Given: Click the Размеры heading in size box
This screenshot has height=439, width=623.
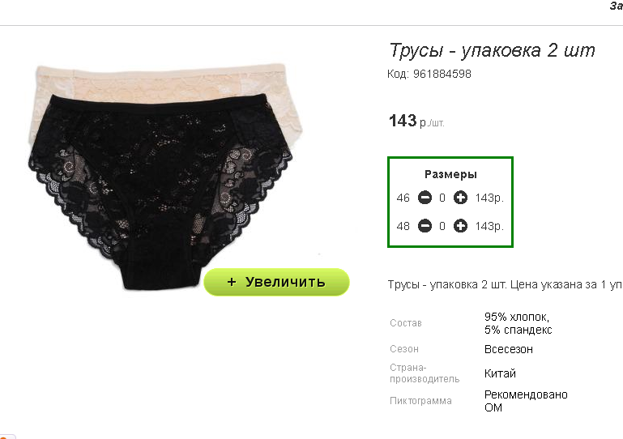Looking at the screenshot, I should click(x=450, y=174).
